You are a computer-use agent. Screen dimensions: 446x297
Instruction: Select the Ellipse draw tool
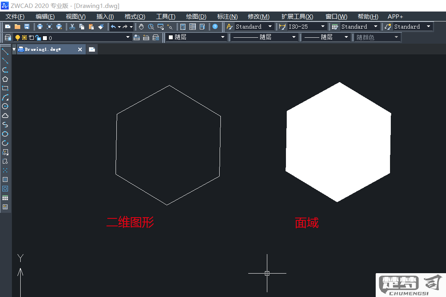tap(5, 134)
